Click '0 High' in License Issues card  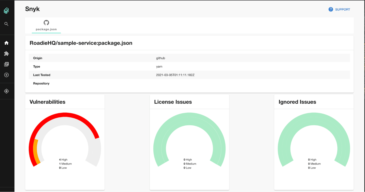[x=188, y=160]
